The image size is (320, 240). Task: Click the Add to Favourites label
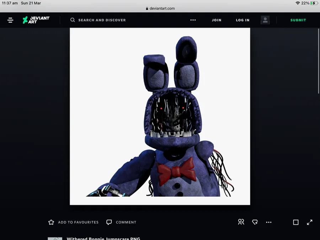click(78, 222)
